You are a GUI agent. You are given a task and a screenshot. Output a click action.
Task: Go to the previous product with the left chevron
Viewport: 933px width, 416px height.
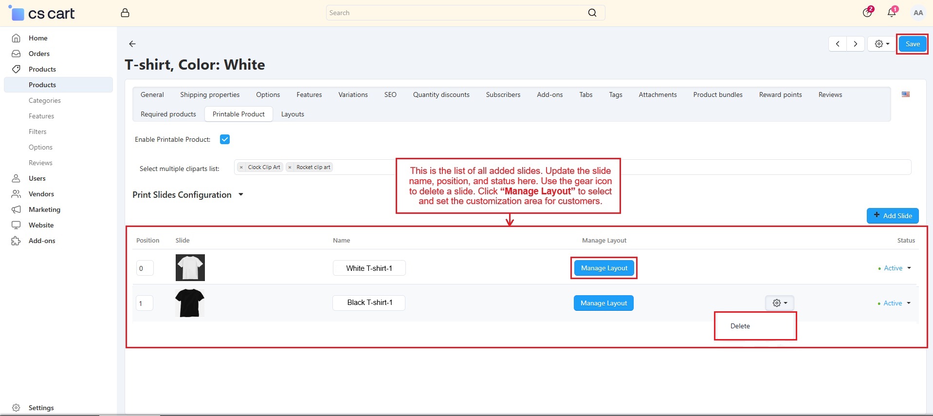(838, 44)
